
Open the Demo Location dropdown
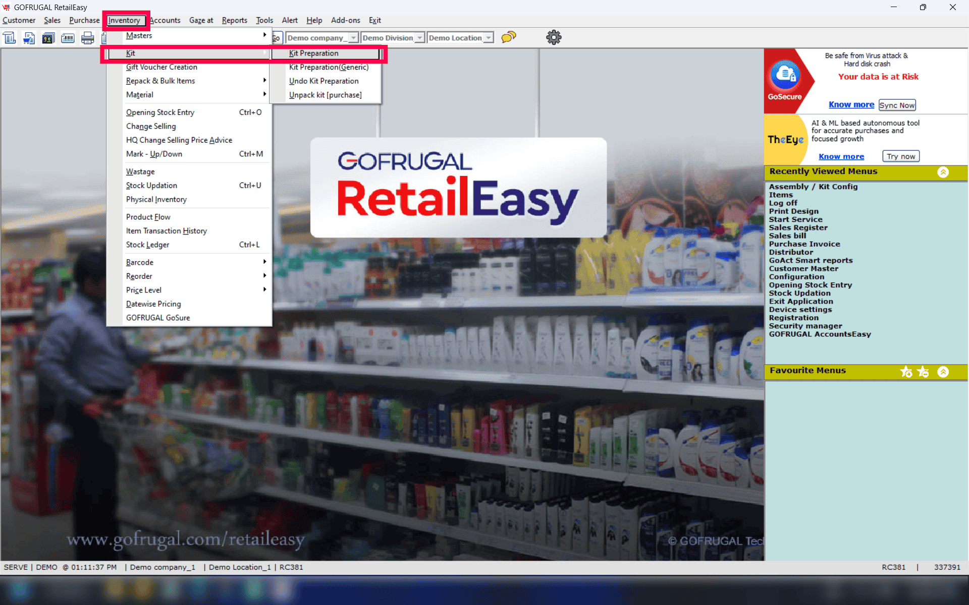pyautogui.click(x=488, y=38)
